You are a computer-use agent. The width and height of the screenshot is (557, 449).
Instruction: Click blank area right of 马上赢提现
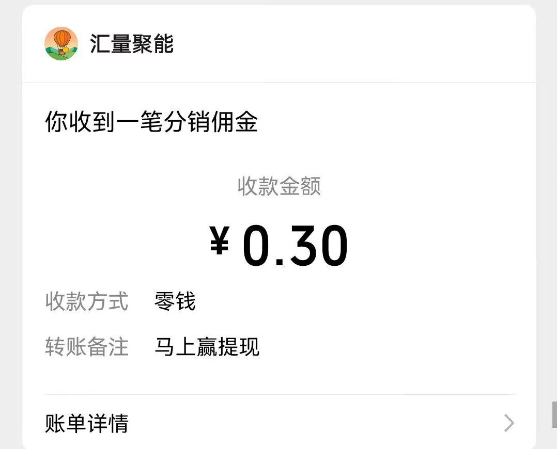pyautogui.click(x=388, y=347)
